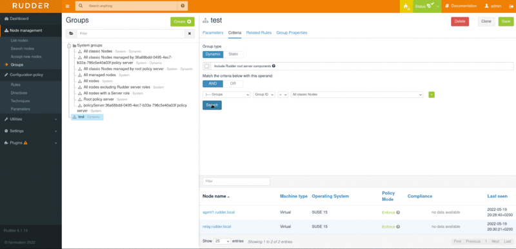Viewport: 516px width, 249px height.
Task: Open Techniques page
Action: coord(20,101)
